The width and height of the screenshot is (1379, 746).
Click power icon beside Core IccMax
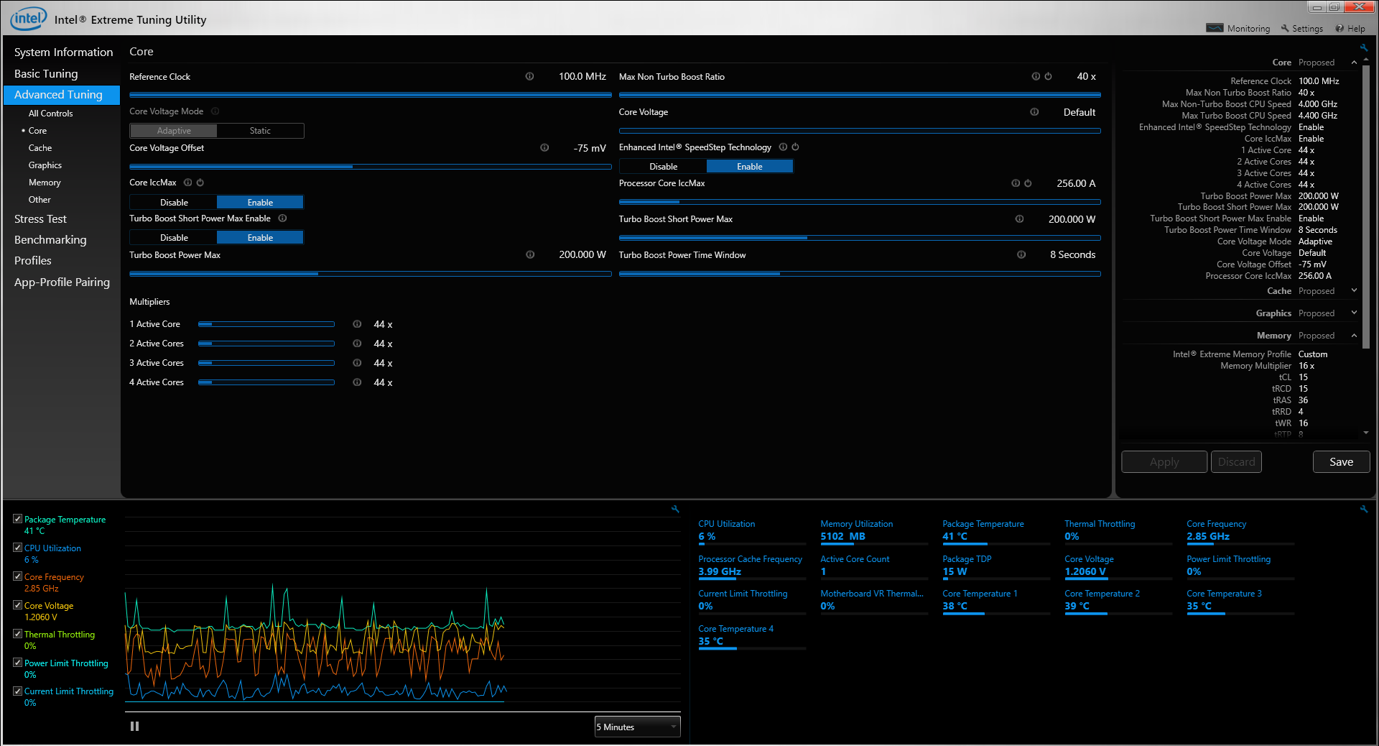pyautogui.click(x=200, y=183)
